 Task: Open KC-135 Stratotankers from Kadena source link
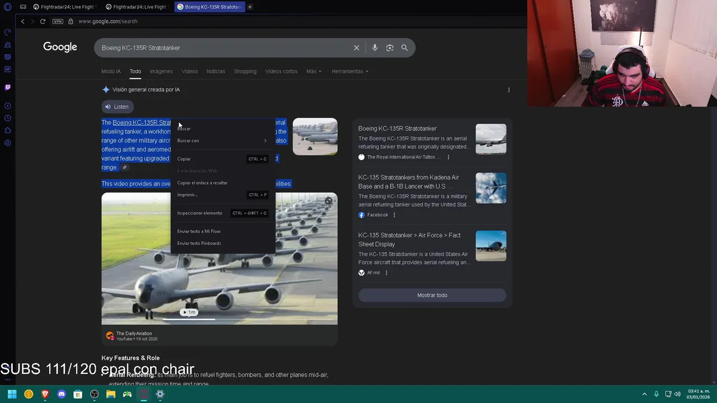point(408,182)
